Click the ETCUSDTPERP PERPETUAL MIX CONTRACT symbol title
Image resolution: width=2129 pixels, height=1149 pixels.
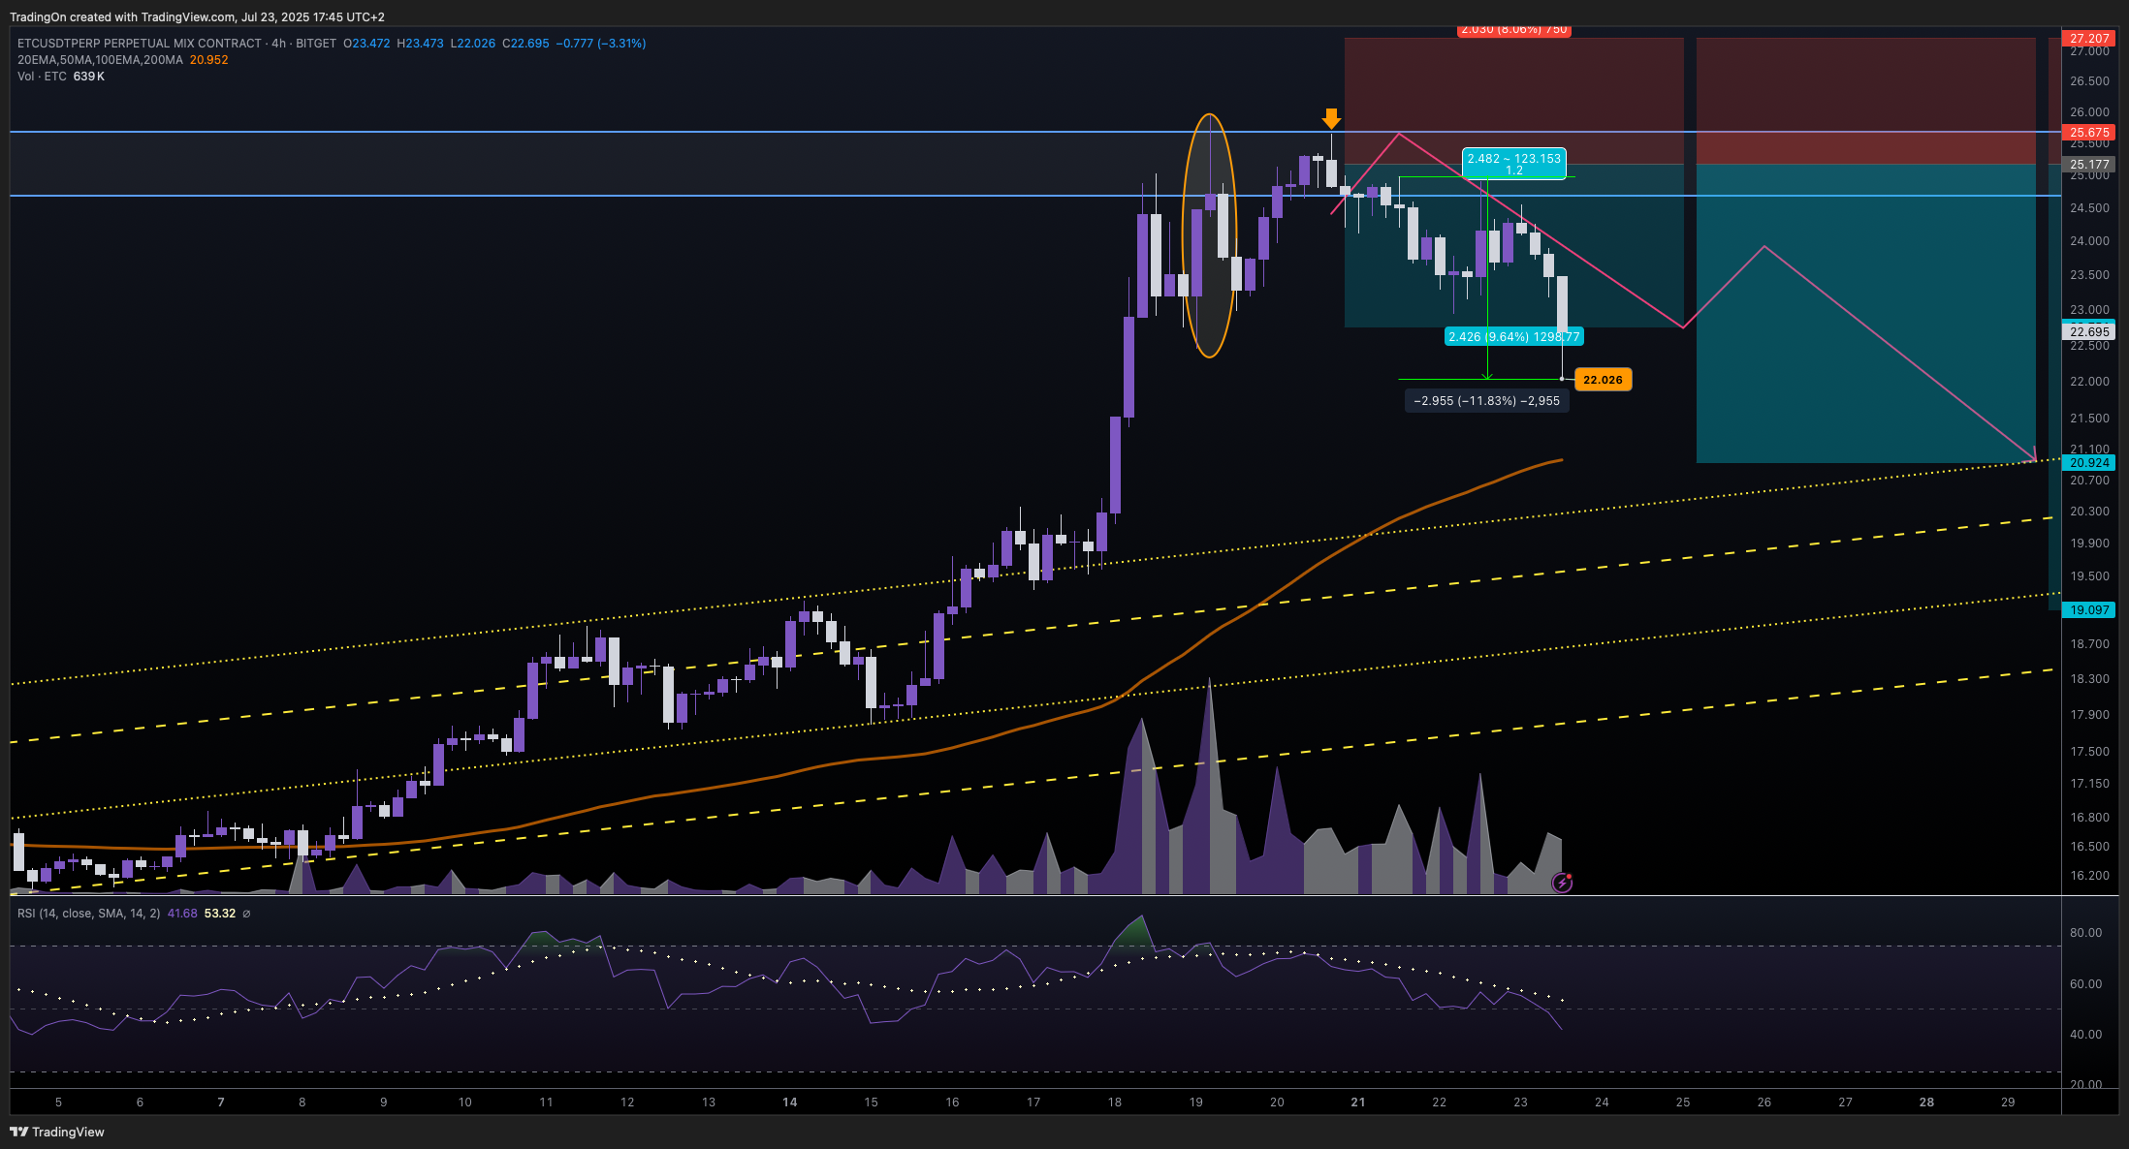pyautogui.click(x=139, y=44)
